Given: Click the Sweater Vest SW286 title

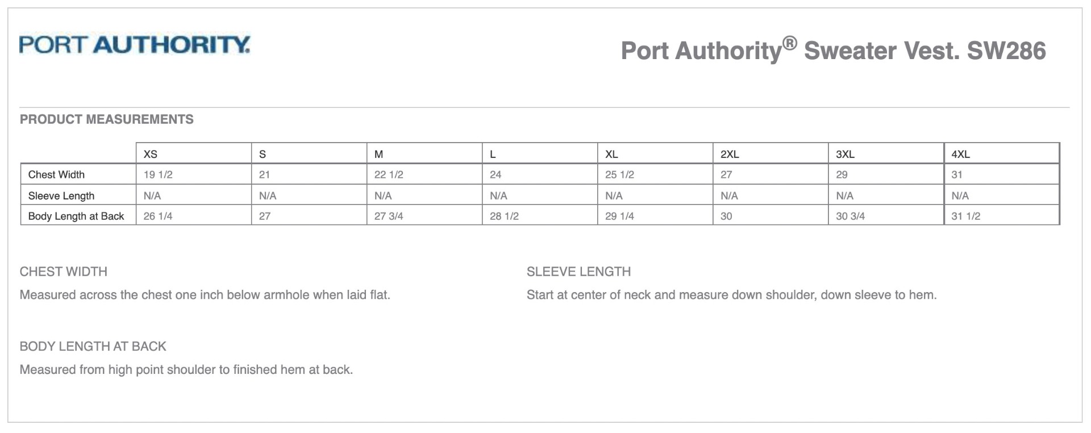Looking at the screenshot, I should [832, 51].
